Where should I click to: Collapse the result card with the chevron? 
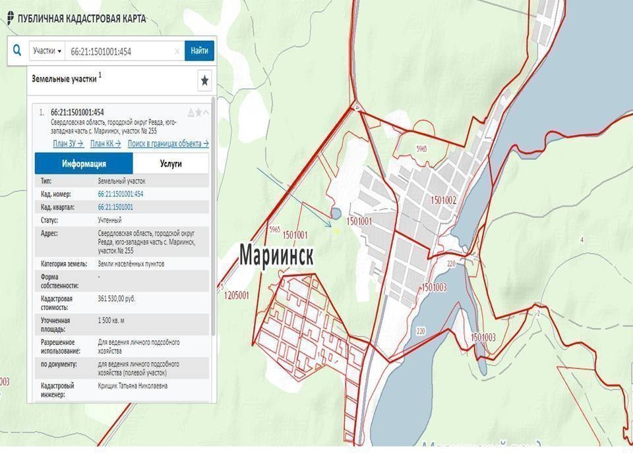click(x=206, y=113)
